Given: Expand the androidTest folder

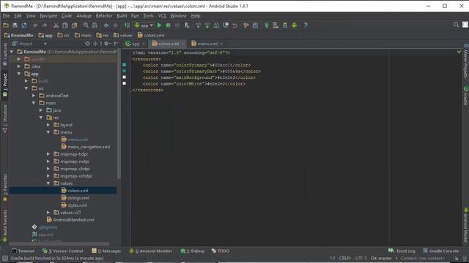Looking at the screenshot, I should coord(34,96).
